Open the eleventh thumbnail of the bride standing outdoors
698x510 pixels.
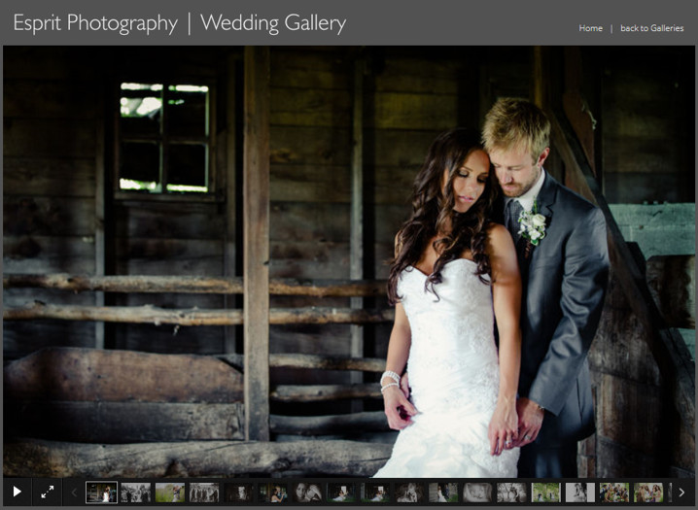[x=443, y=493]
